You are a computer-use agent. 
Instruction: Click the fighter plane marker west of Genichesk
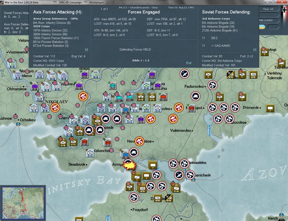(179, 175)
